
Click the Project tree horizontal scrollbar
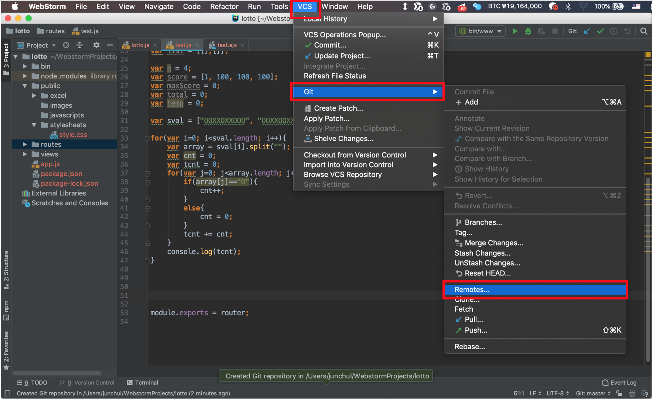(57, 373)
